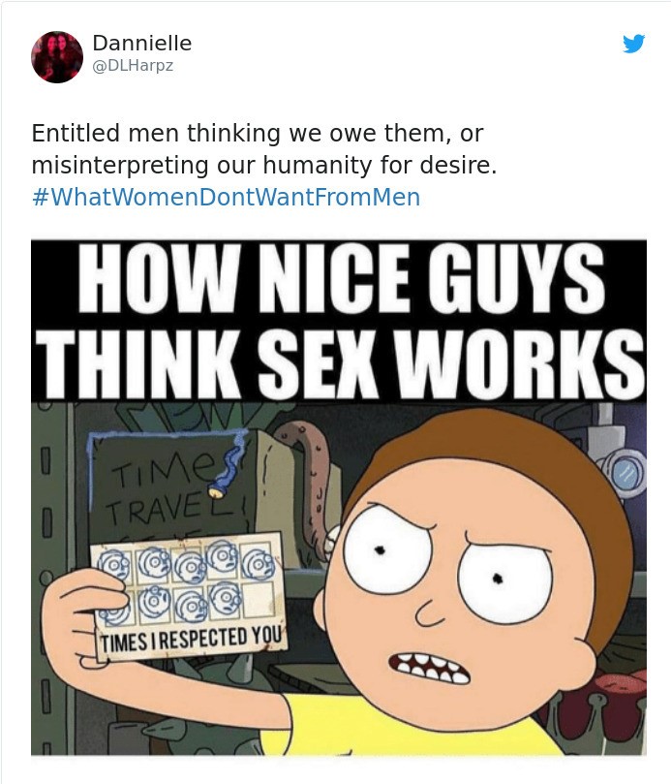Click the empty stamp slot on card
671x784 pixels.
(259, 599)
